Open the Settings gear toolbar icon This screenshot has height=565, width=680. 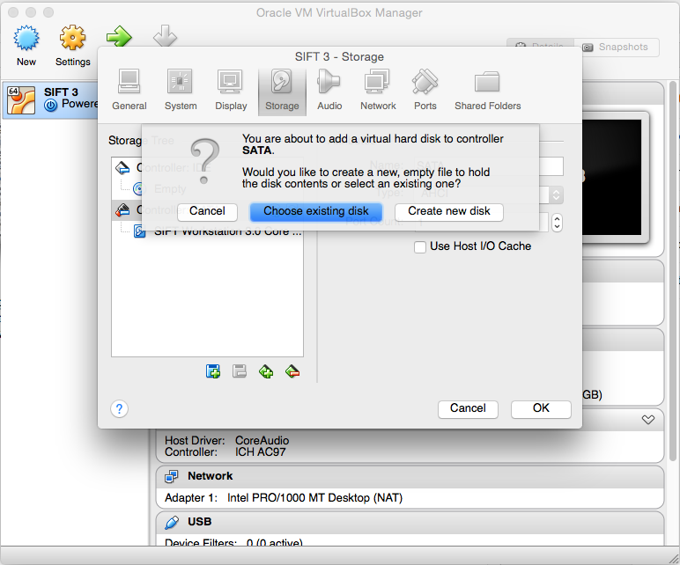point(72,38)
